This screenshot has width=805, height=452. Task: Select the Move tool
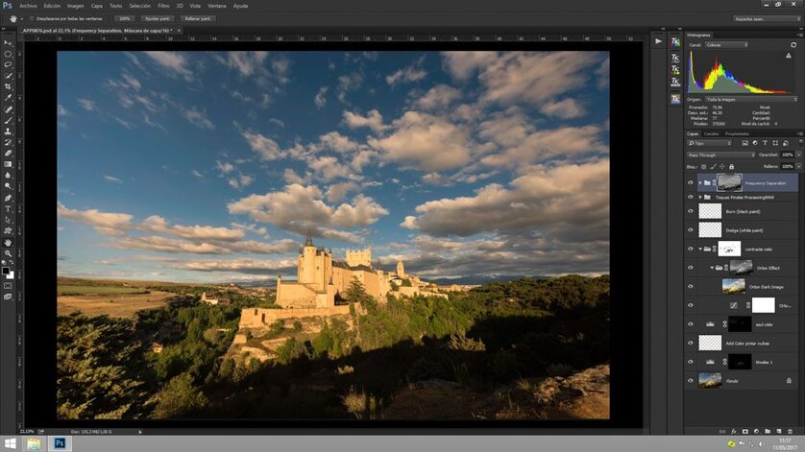[x=8, y=43]
